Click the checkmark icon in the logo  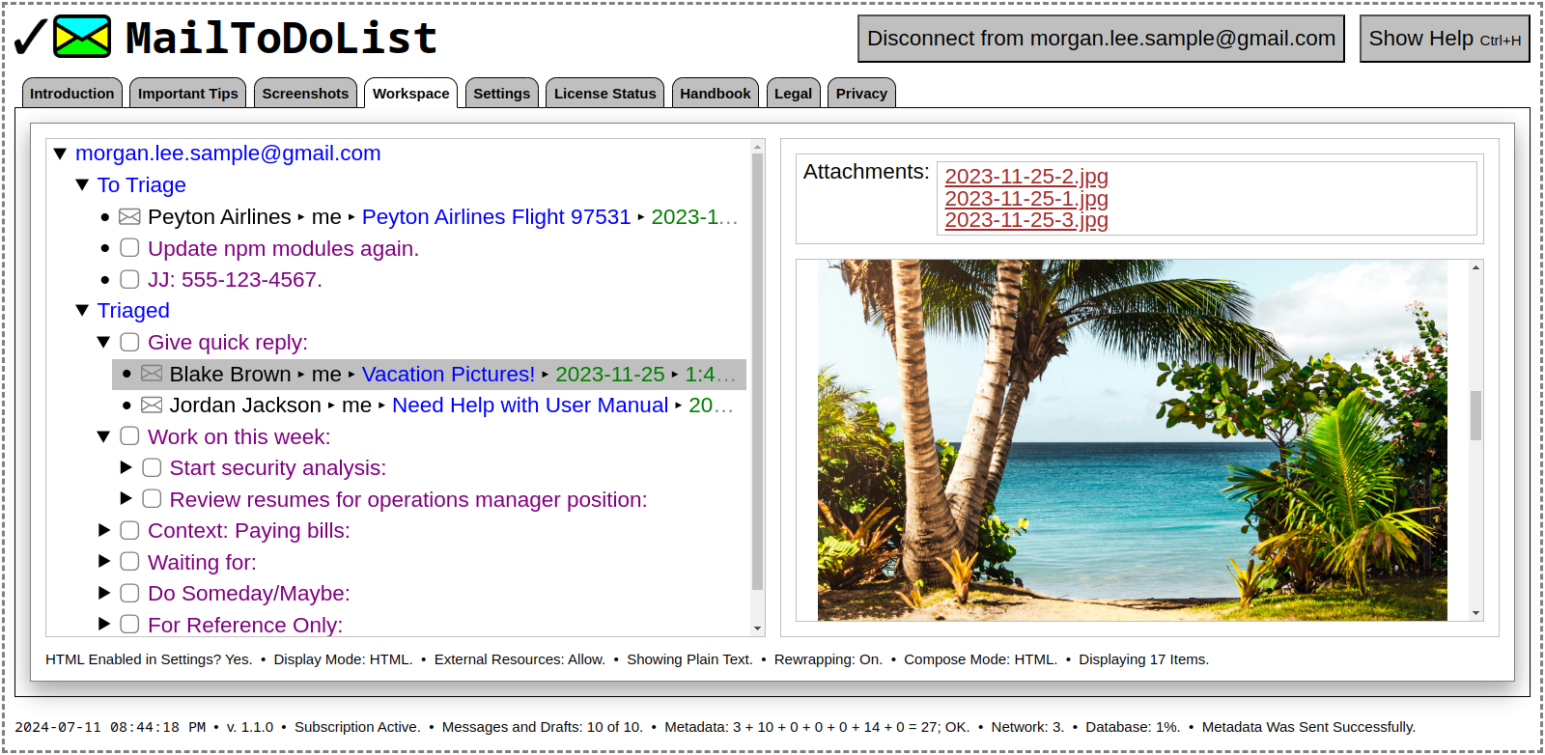(x=30, y=38)
